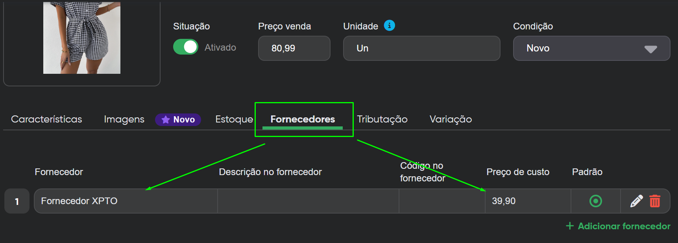Switch to the Características tab

pyautogui.click(x=46, y=119)
